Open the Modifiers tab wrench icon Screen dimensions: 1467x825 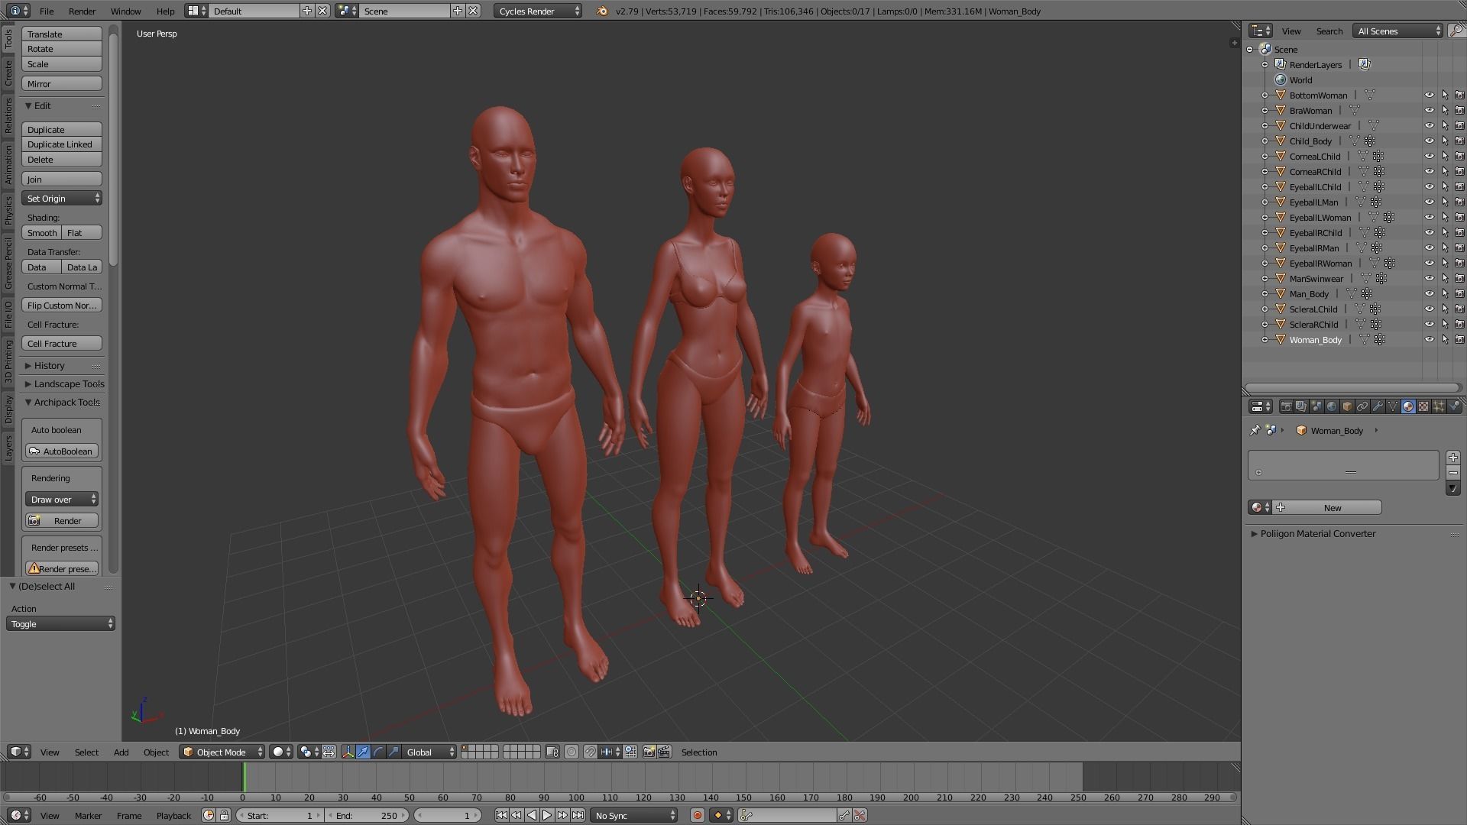coord(1378,406)
